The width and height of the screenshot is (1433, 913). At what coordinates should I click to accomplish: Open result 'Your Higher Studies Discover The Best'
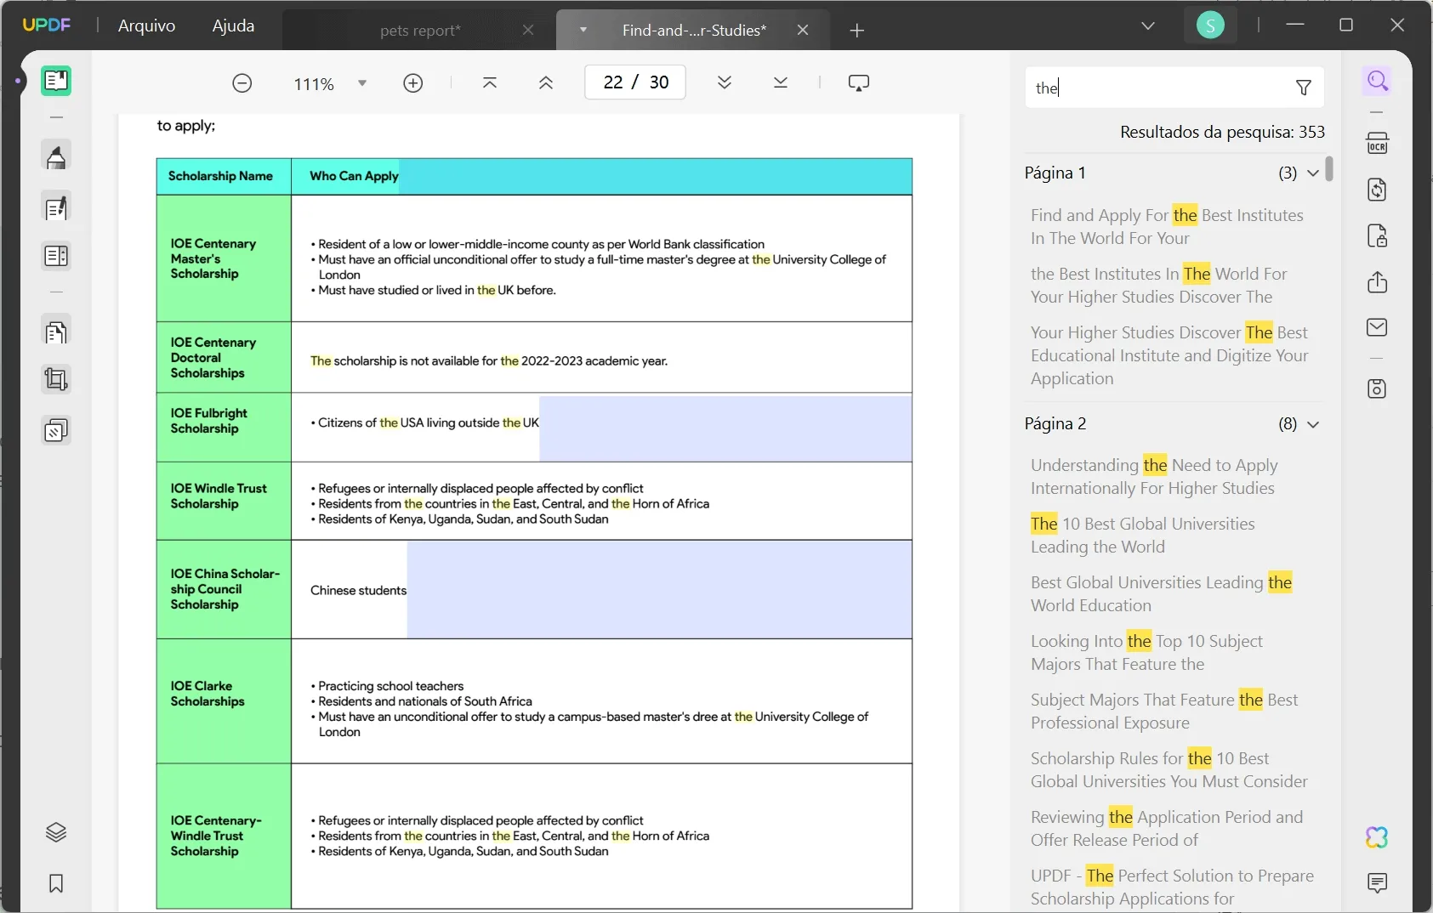(1169, 355)
